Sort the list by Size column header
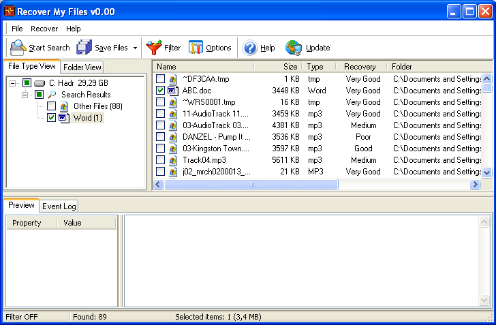496x325 pixels. click(x=278, y=67)
